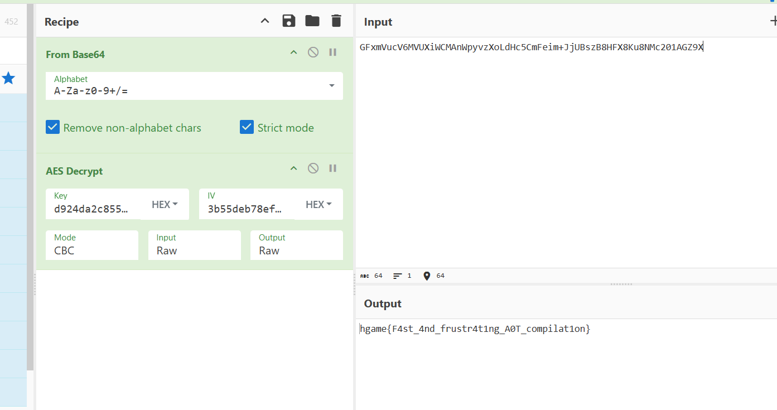
Task: Select the CBC Mode field
Action: [91, 245]
